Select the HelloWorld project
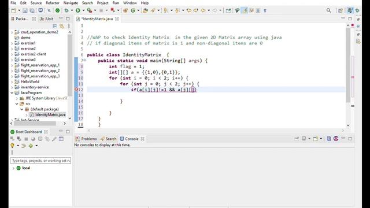The width and height of the screenshot is (370, 208). (29, 81)
